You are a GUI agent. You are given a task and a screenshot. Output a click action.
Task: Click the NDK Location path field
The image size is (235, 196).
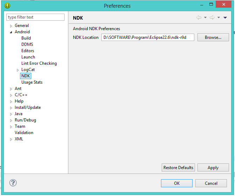(148, 37)
